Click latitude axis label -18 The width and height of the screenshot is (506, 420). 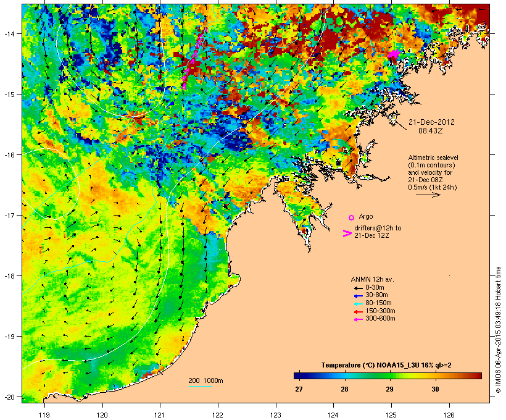click(9, 276)
